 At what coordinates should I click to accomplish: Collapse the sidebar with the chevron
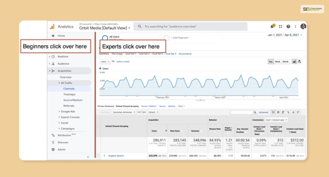[88, 157]
